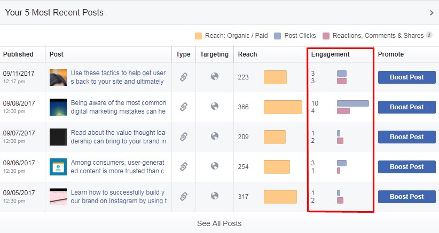Click thumbnail of 09/08/2017 post
Screen dimensions: 439x233
pyautogui.click(x=58, y=107)
